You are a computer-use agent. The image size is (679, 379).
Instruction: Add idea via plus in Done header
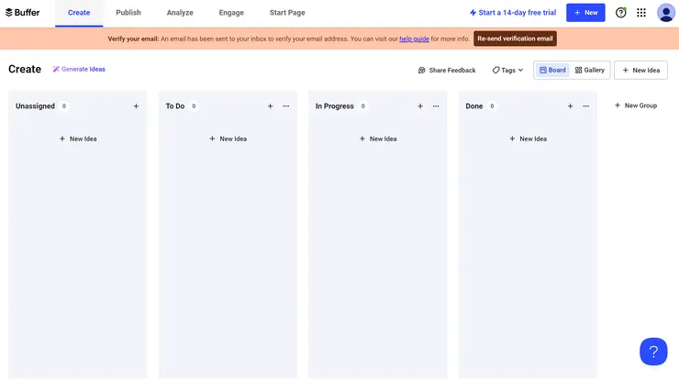(571, 106)
